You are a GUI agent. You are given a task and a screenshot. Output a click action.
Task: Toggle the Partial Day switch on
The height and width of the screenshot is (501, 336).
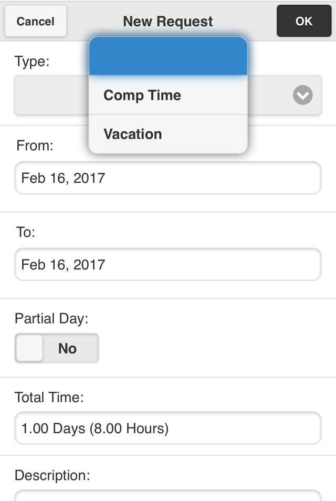point(56,348)
